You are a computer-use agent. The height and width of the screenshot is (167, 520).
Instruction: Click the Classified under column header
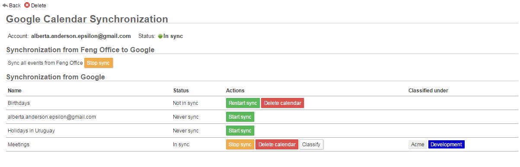(x=428, y=91)
